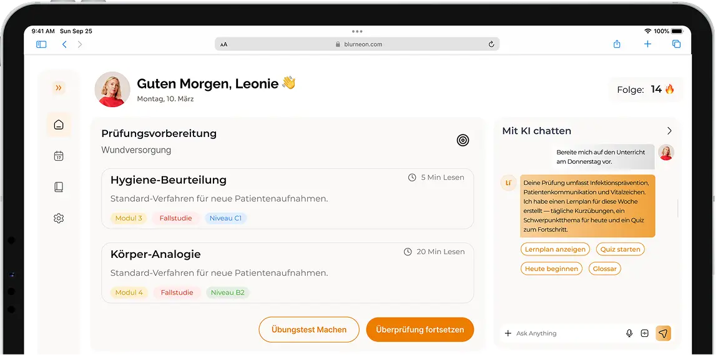Click the Übungstest Machen button
The image size is (718, 355).
click(309, 329)
